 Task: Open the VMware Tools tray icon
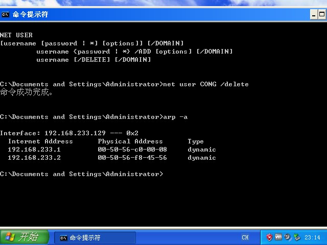pos(278,237)
